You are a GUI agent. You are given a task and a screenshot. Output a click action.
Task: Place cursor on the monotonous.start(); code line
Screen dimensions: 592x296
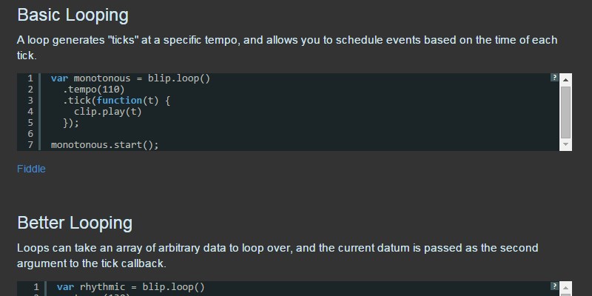tap(104, 145)
